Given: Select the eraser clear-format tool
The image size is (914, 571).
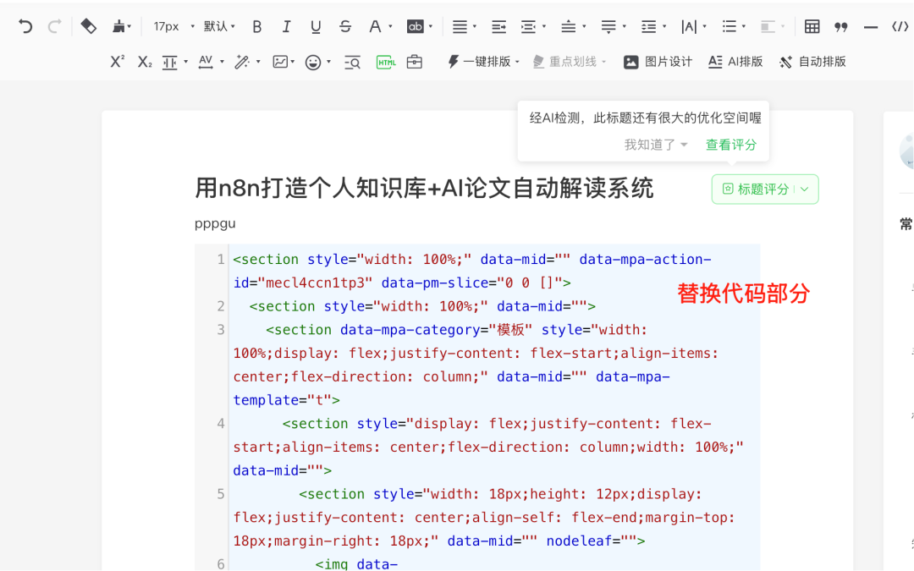Looking at the screenshot, I should pyautogui.click(x=89, y=26).
